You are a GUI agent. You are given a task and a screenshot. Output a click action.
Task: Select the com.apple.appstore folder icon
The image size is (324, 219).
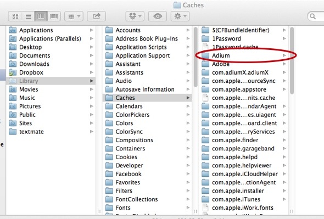pos(205,89)
